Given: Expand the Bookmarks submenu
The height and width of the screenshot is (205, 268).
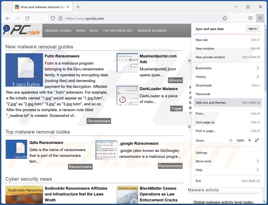Looking at the screenshot, I should tap(227, 68).
